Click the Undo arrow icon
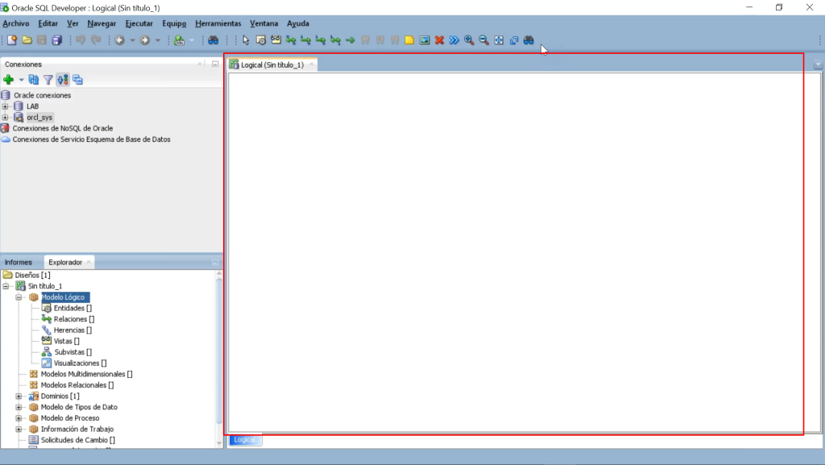The height and width of the screenshot is (465, 825). [x=80, y=40]
